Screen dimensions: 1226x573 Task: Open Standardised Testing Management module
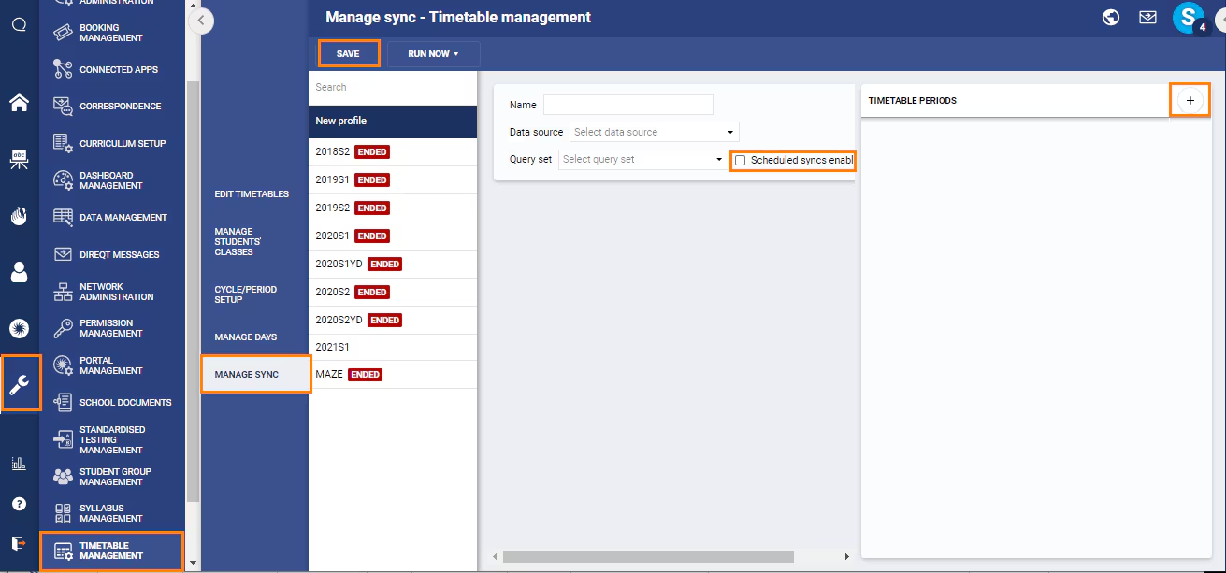tap(111, 439)
